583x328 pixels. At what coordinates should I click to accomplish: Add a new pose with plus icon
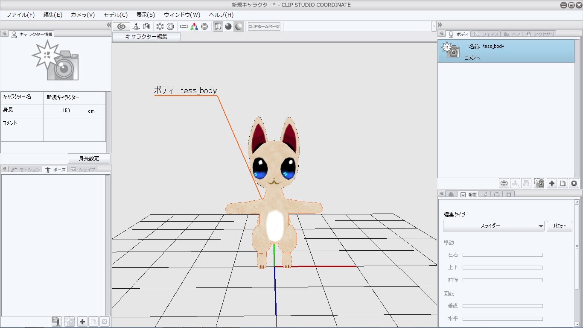pos(82,322)
